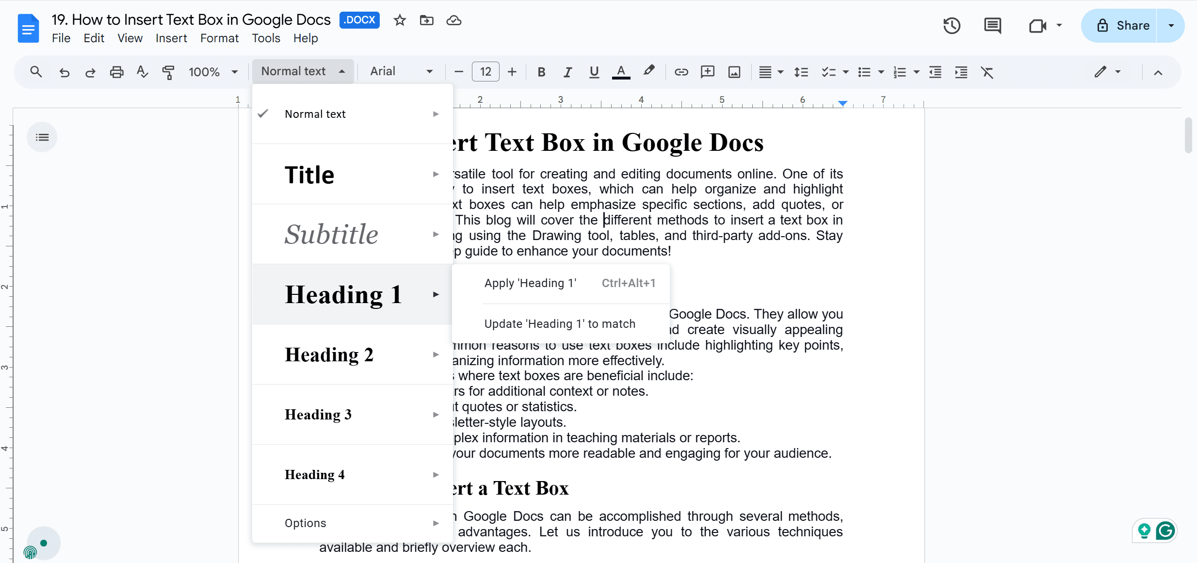Screen dimensions: 1197x563
Task: Click Apply 'Heading 1'
Action: tap(561, 283)
